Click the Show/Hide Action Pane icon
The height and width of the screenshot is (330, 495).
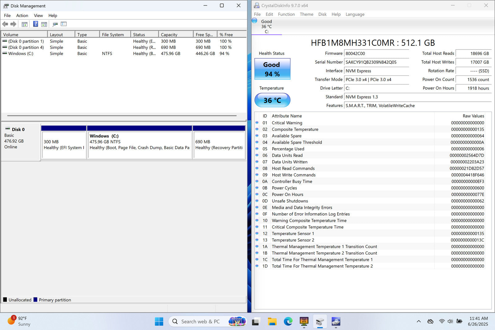coord(44,24)
